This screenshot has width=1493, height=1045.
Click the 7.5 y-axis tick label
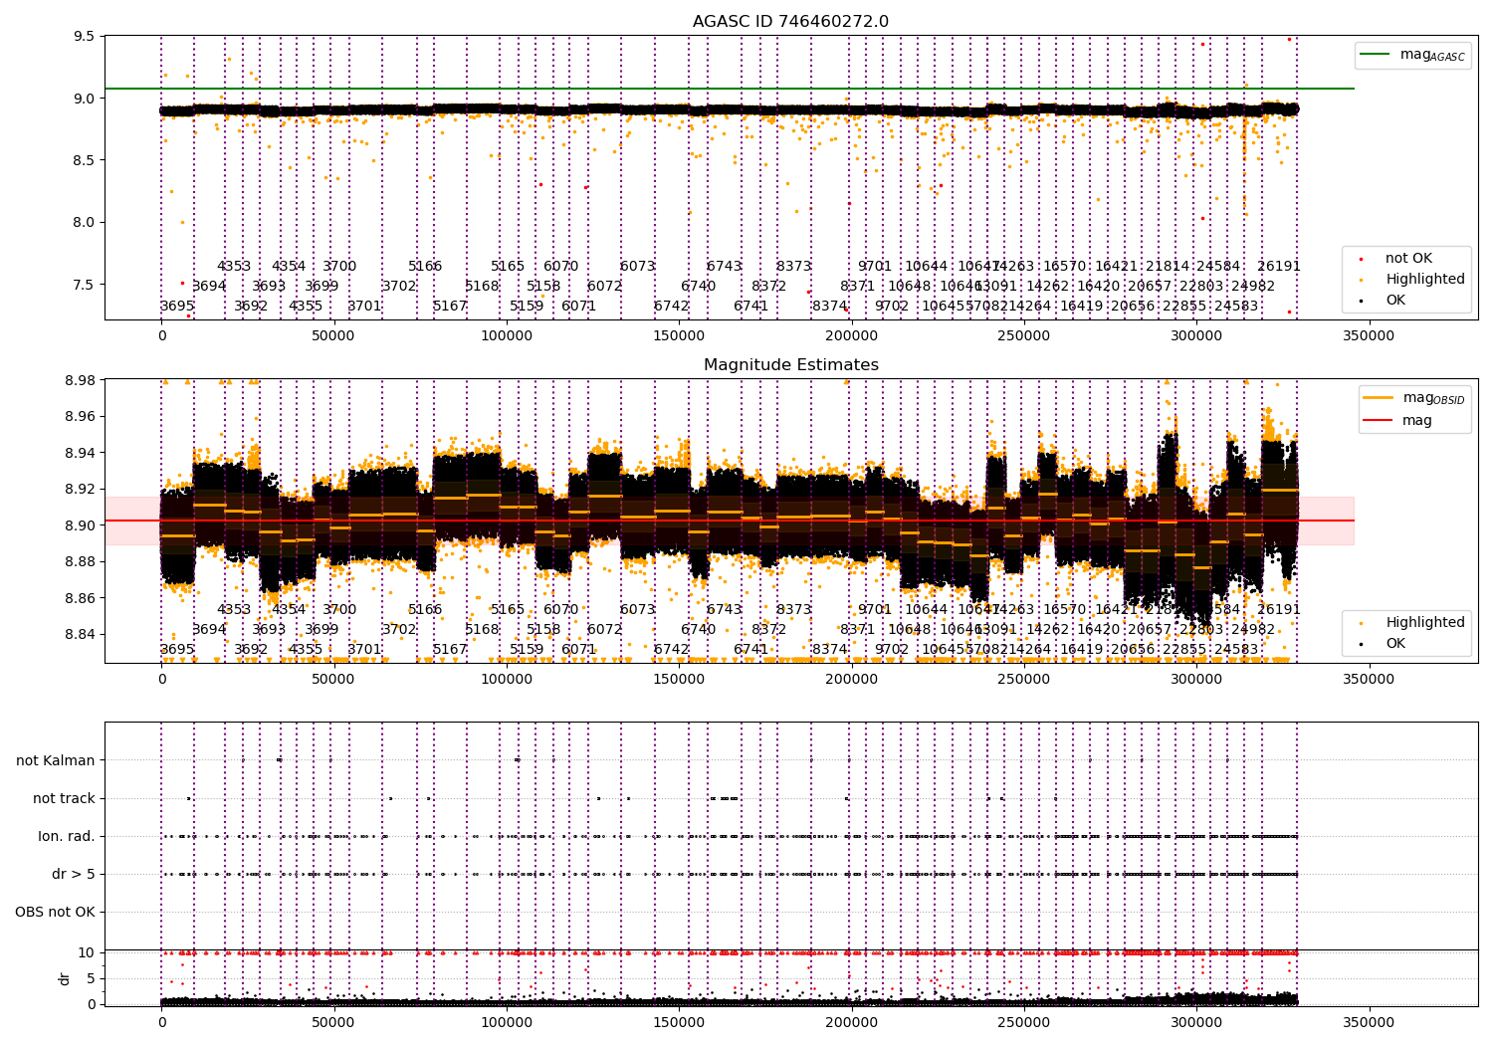[85, 285]
